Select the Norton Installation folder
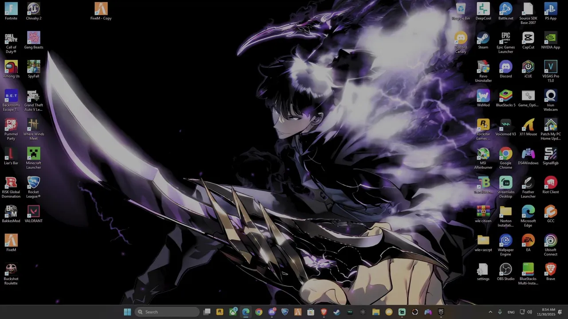This screenshot has width=568, height=319. point(506,216)
